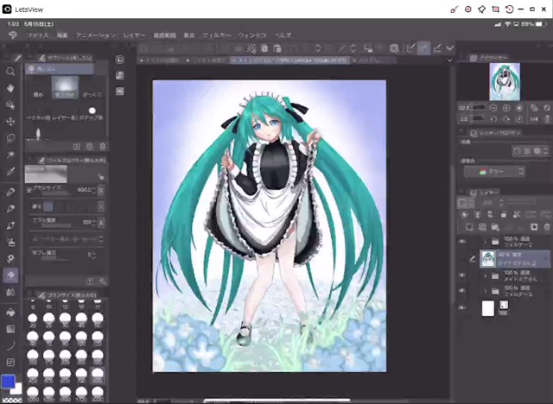Screen dimensions: 553x404
Task: Open the ウィンドウ menu
Action: pos(252,35)
